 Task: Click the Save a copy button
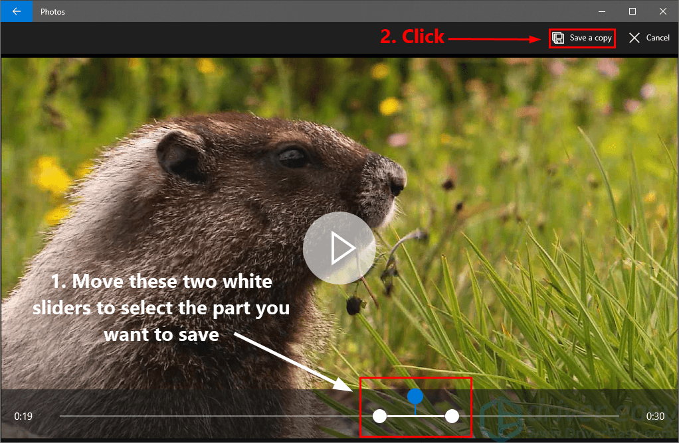(x=582, y=38)
